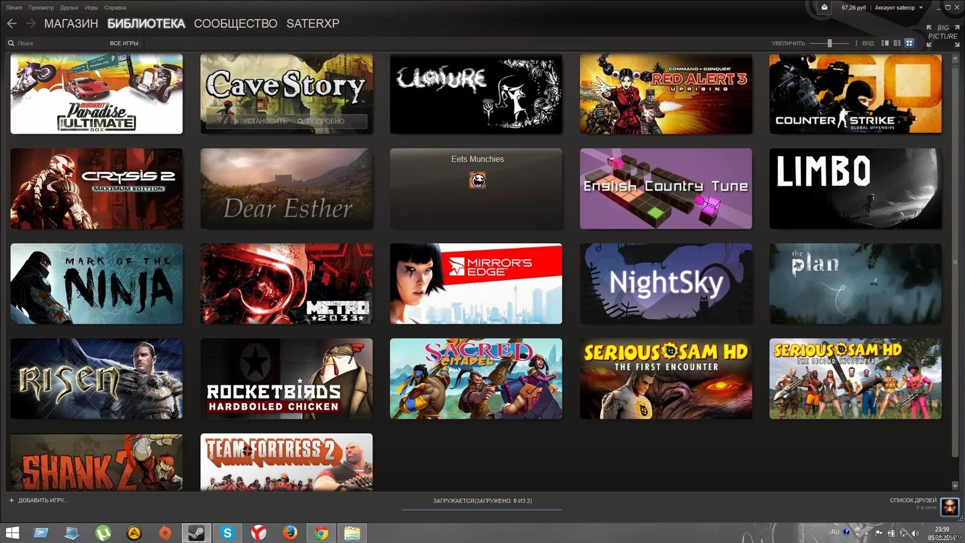The height and width of the screenshot is (543, 965).
Task: Open Origin from the taskbar
Action: point(165,533)
